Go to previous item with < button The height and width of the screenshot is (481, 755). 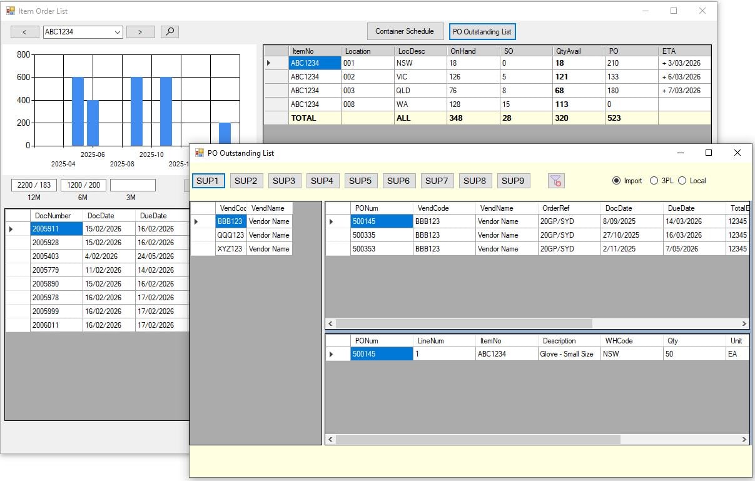point(25,32)
